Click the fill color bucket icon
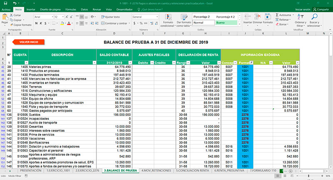The image size is (333, 180). coord(62,23)
